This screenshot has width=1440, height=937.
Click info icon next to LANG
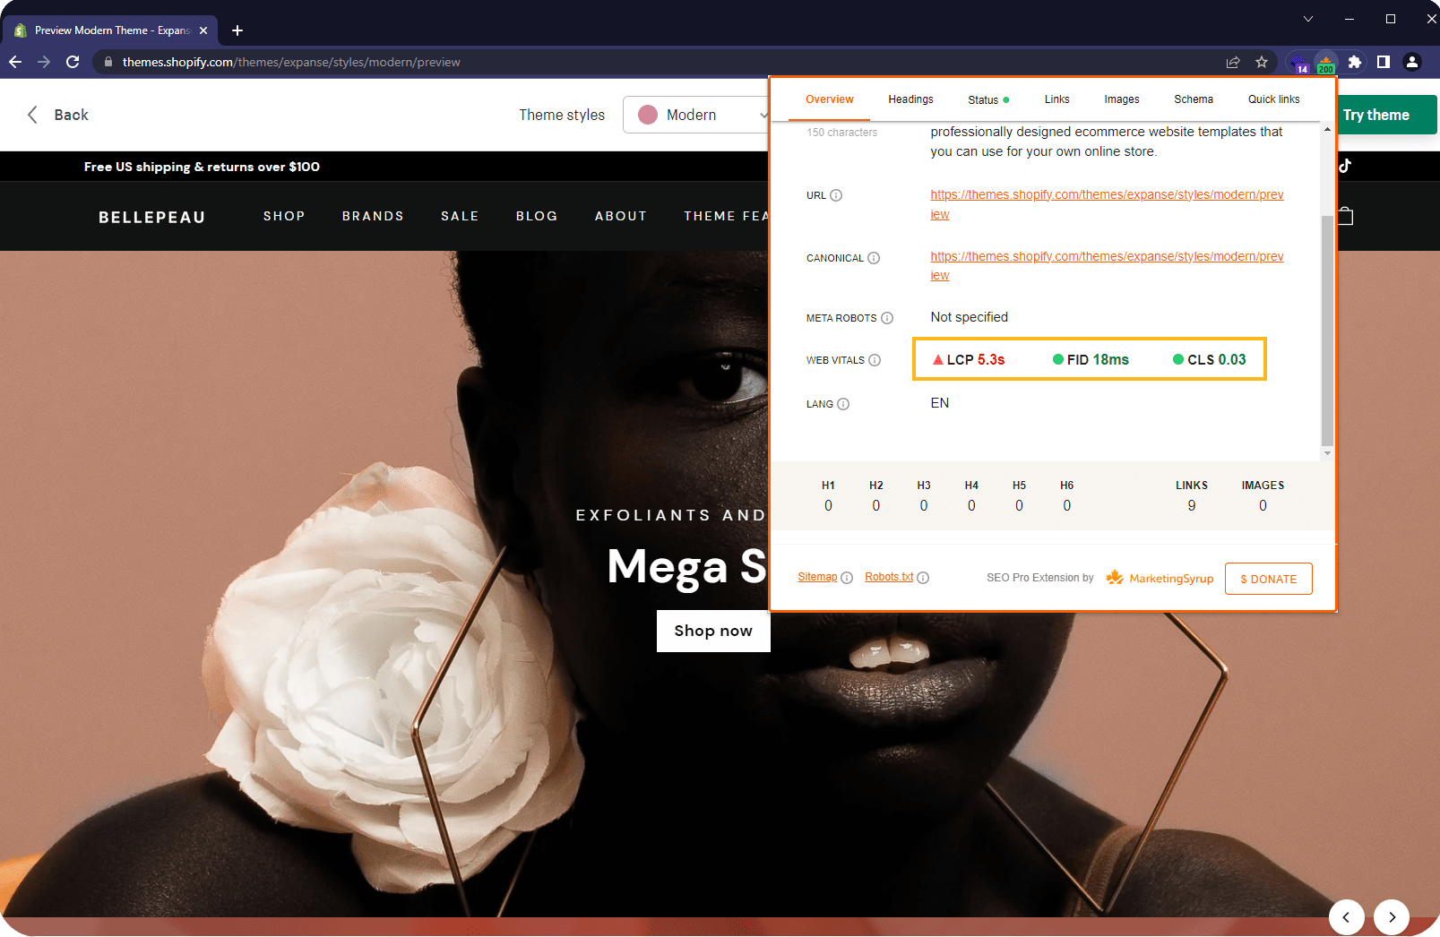pyautogui.click(x=843, y=404)
